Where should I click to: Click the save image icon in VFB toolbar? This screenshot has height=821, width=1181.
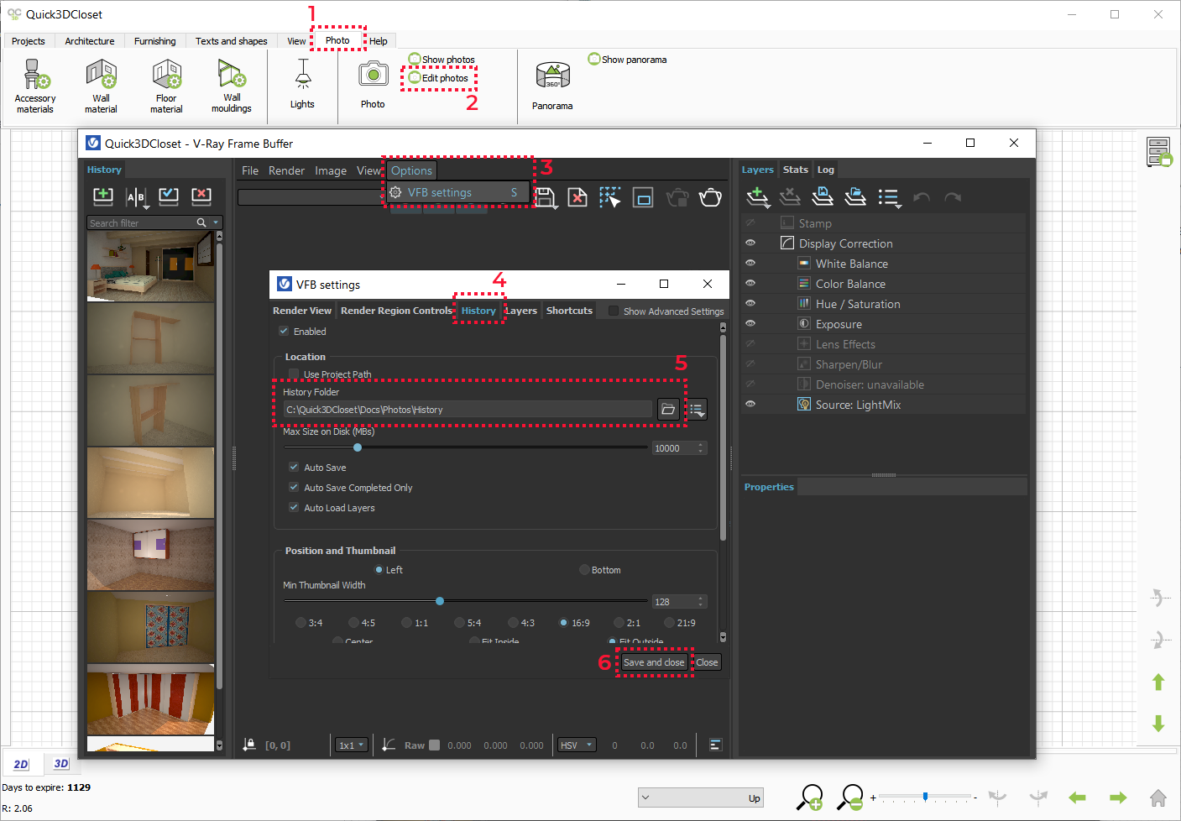coord(546,197)
